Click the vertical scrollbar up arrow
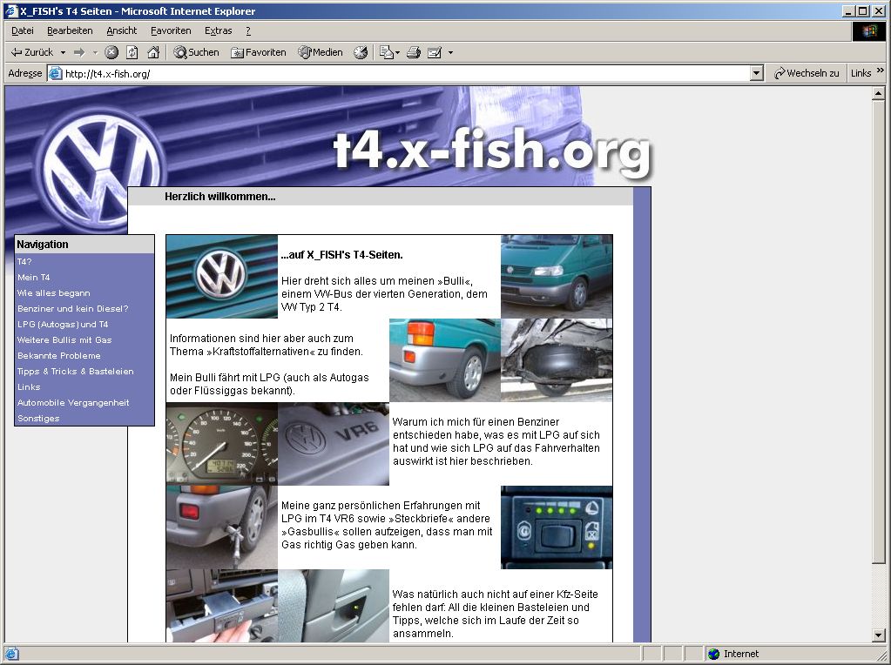Image resolution: width=891 pixels, height=665 pixels. (x=878, y=93)
